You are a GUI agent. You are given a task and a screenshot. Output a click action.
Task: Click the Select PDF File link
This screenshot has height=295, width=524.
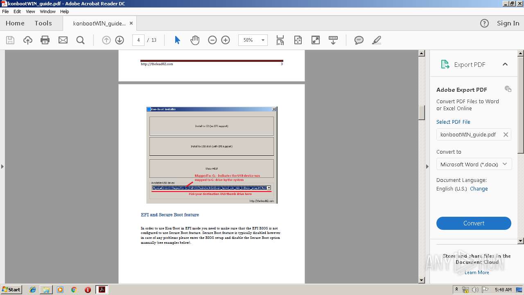coord(453,122)
